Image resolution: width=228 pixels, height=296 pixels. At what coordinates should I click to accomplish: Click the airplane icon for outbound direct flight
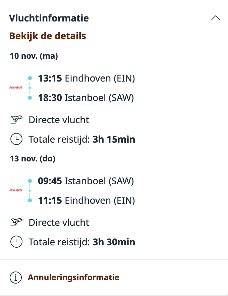click(x=16, y=119)
